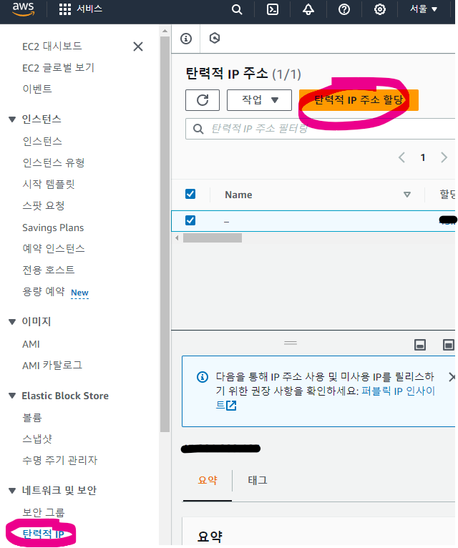Open 예약 인스턴스 page
This screenshot has width=458, height=548.
(x=54, y=248)
